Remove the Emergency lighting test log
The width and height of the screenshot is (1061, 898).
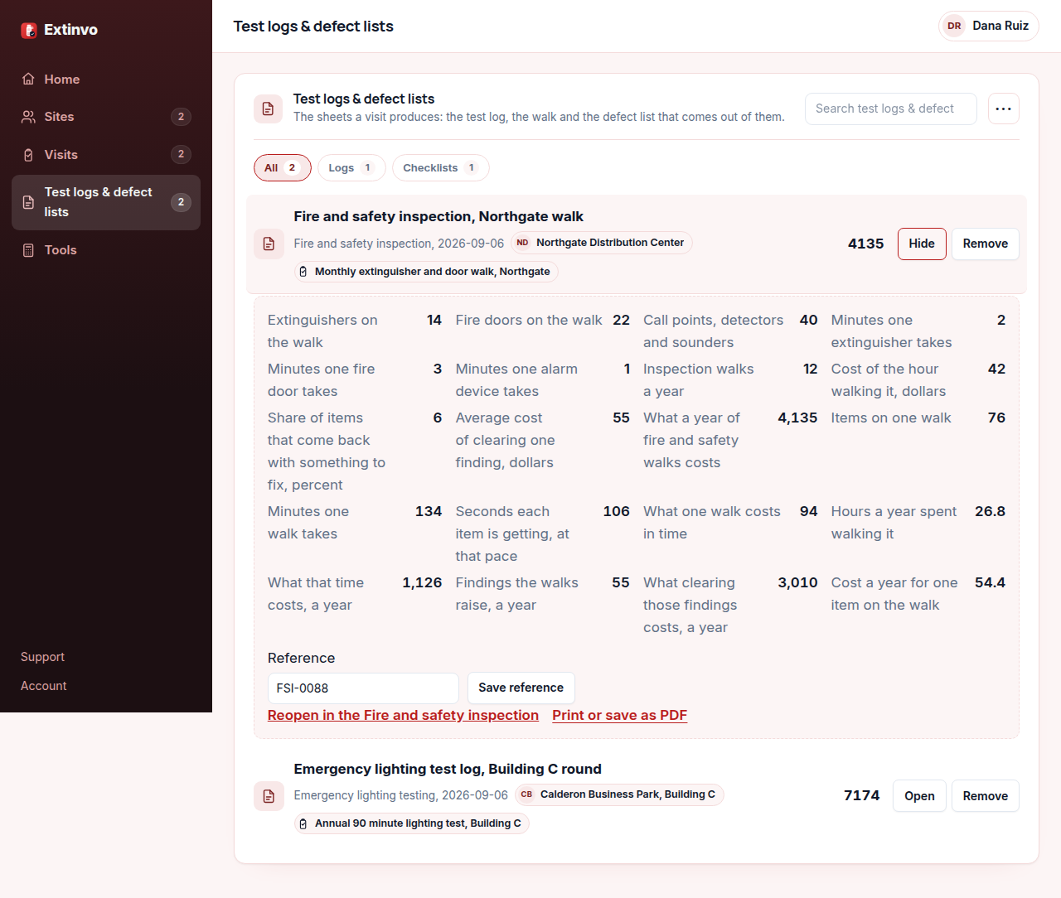coord(986,796)
